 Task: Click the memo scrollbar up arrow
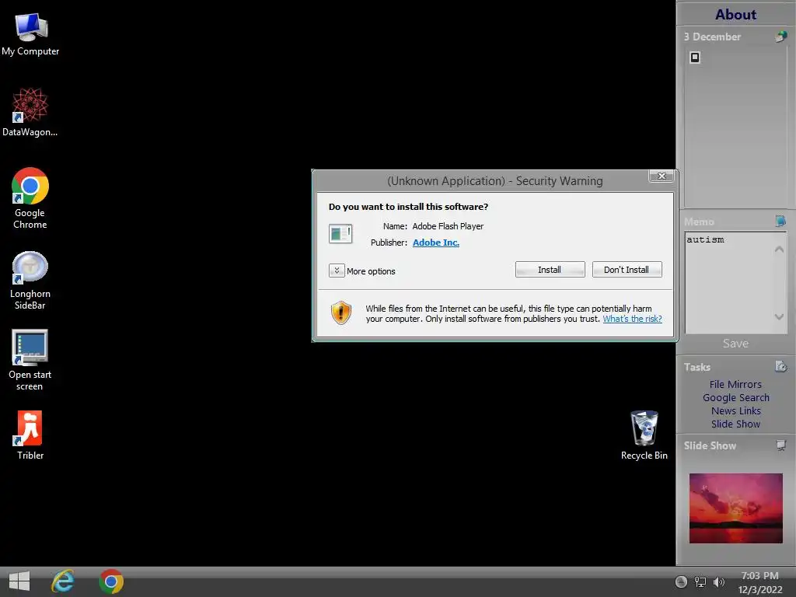(779, 250)
